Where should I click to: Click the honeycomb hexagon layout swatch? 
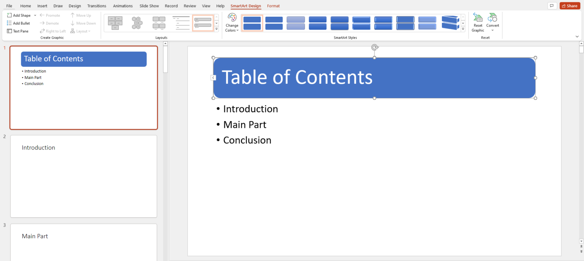137,23
